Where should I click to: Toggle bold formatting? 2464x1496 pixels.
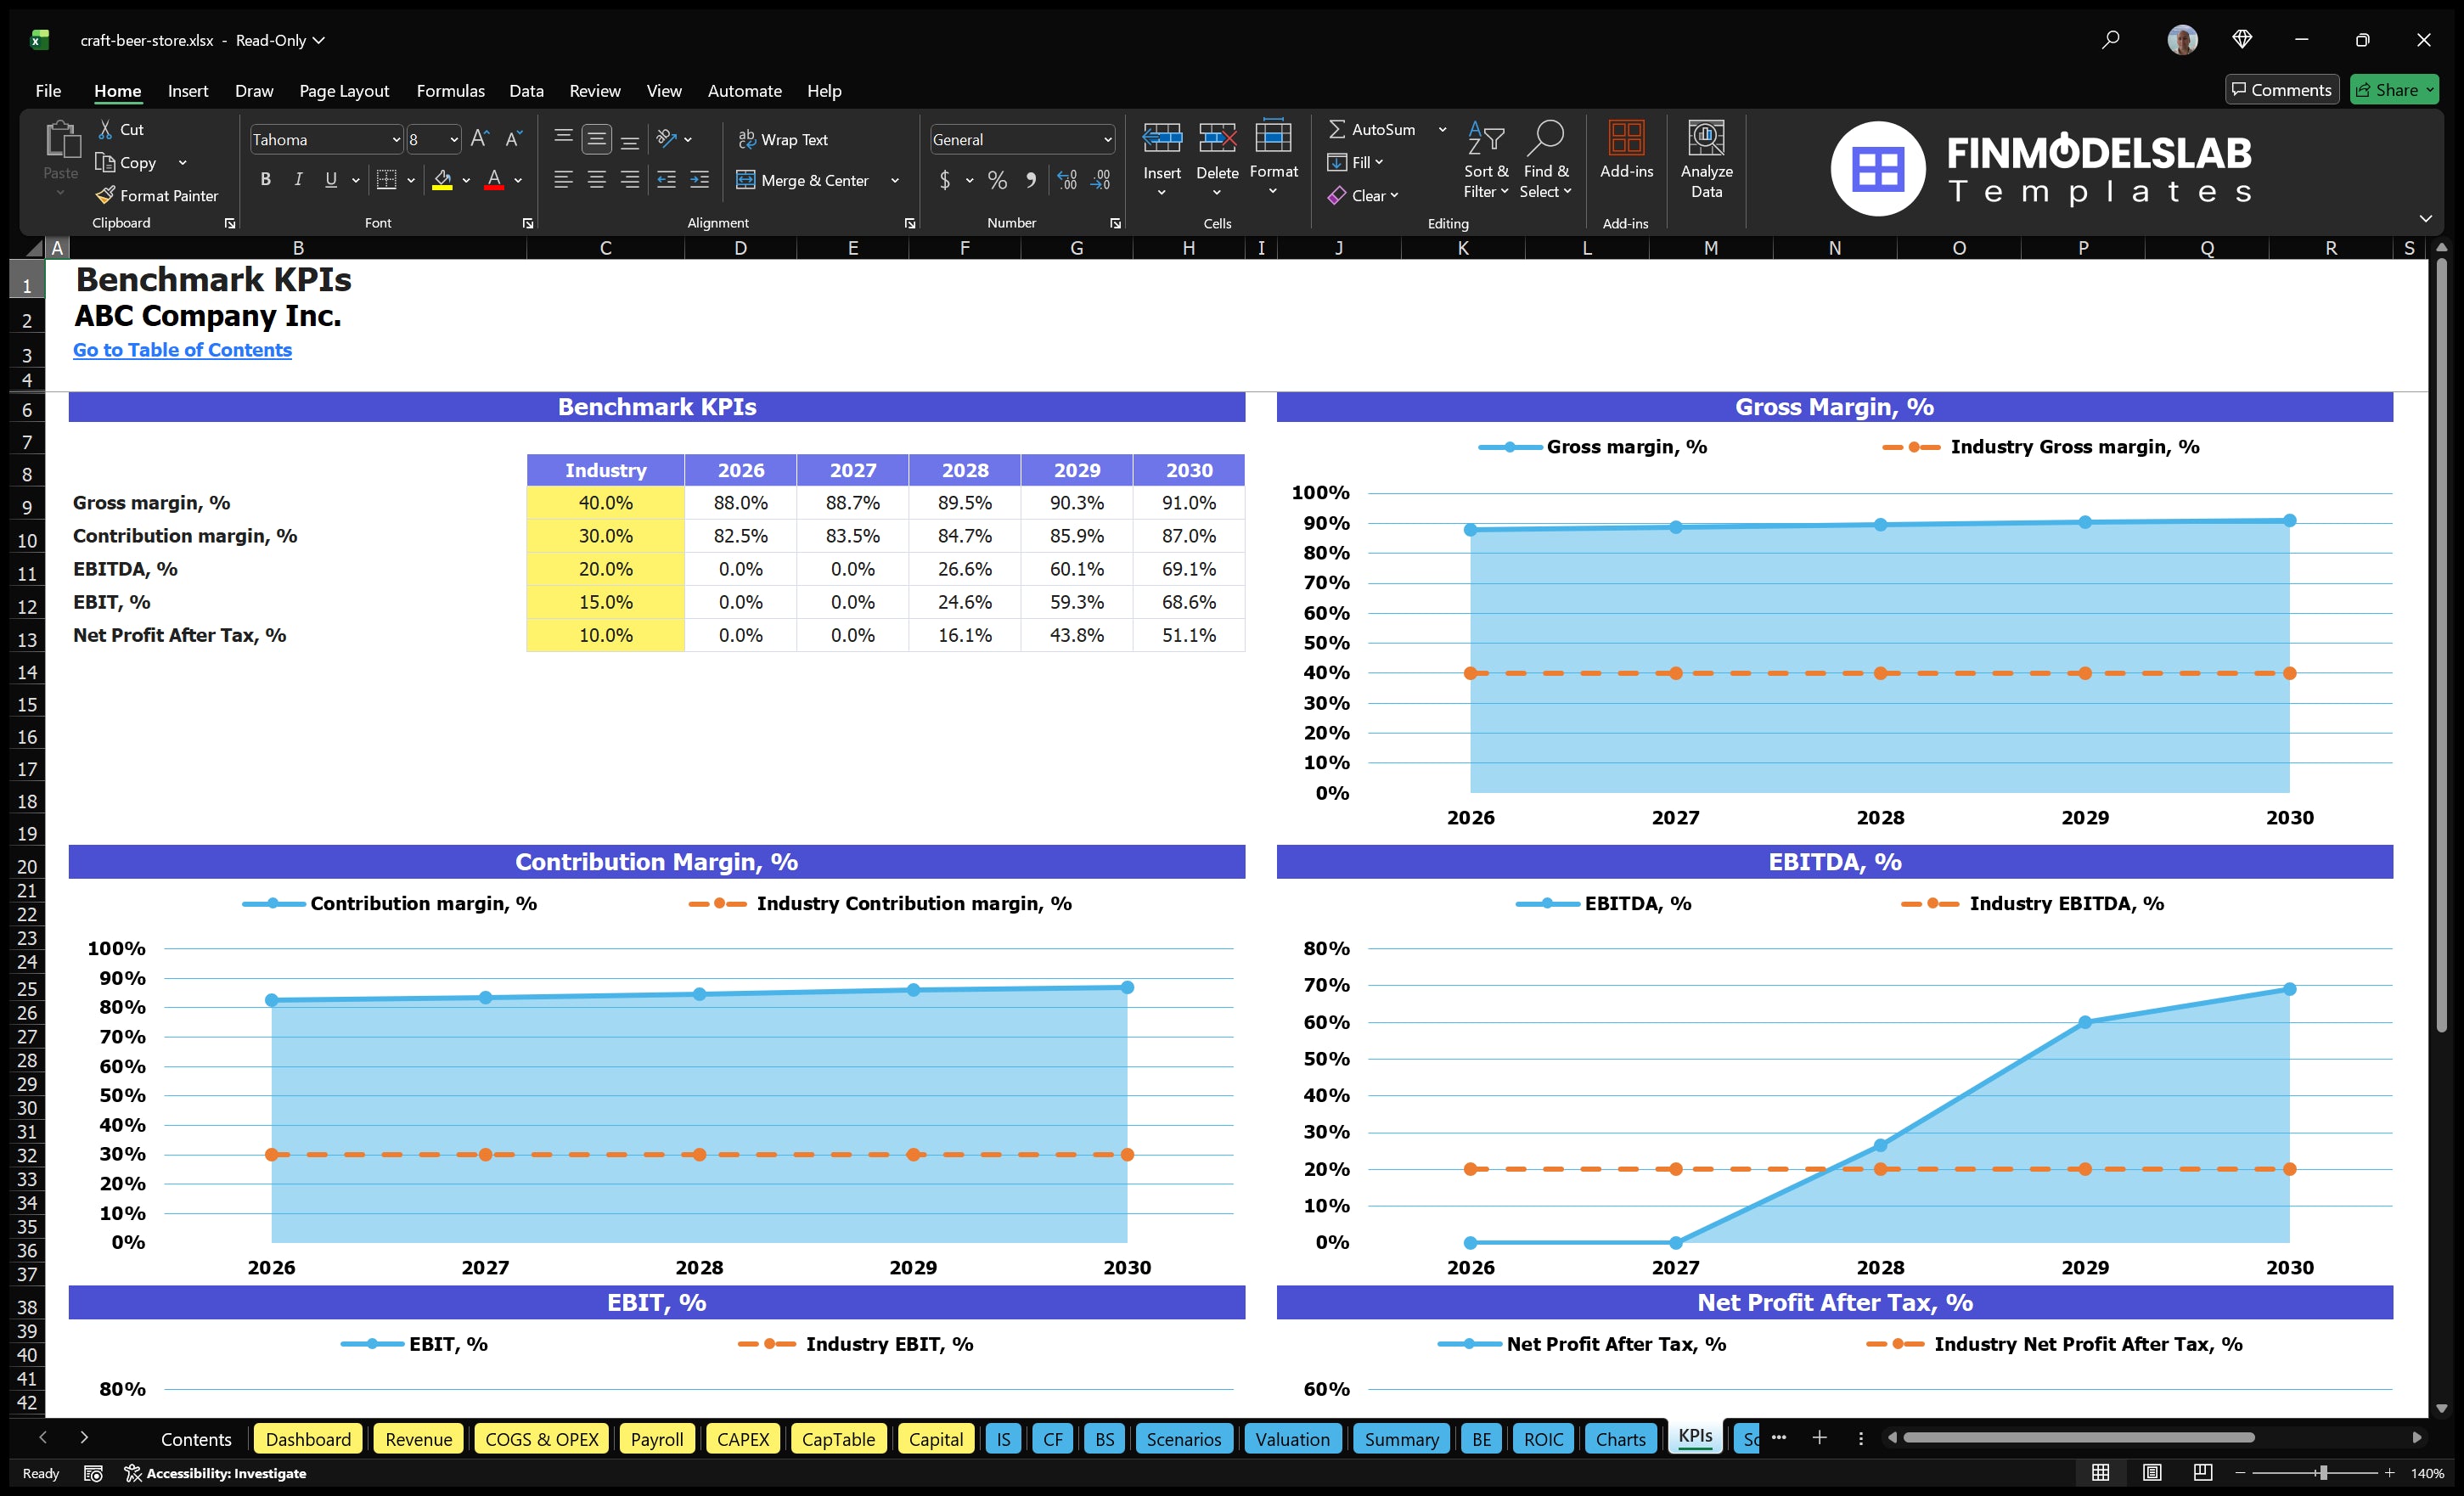pos(265,180)
